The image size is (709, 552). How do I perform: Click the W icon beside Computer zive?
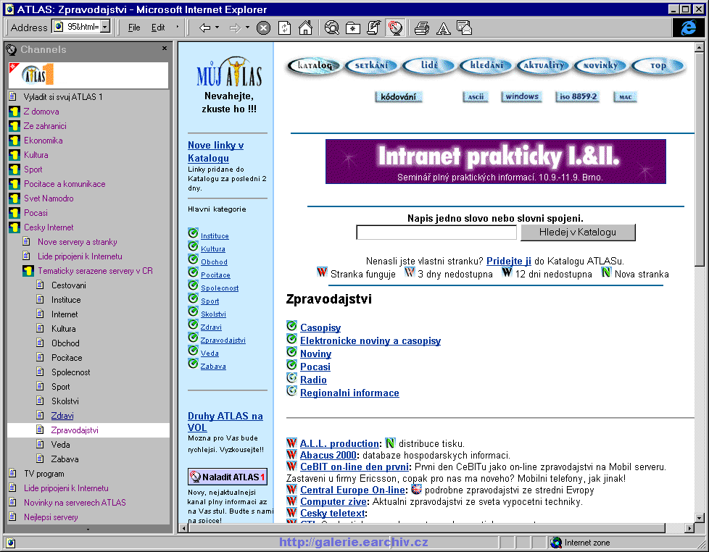(291, 501)
